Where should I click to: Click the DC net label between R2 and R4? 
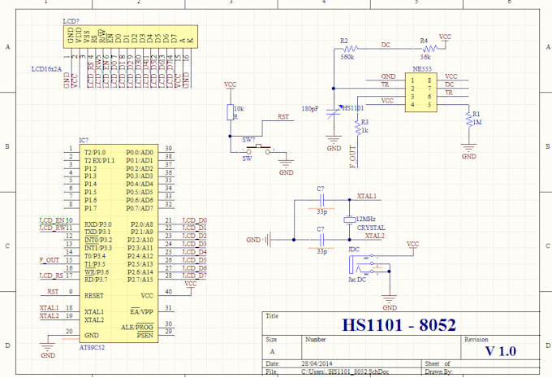coord(386,45)
